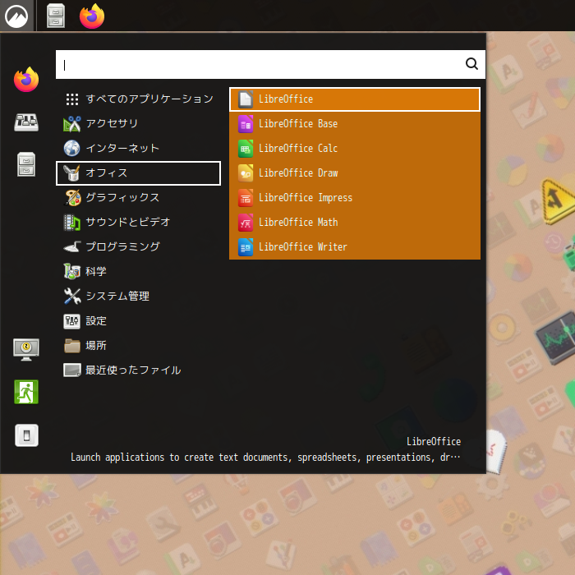
Task: Launch LibreOffice Math
Action: coord(355,223)
